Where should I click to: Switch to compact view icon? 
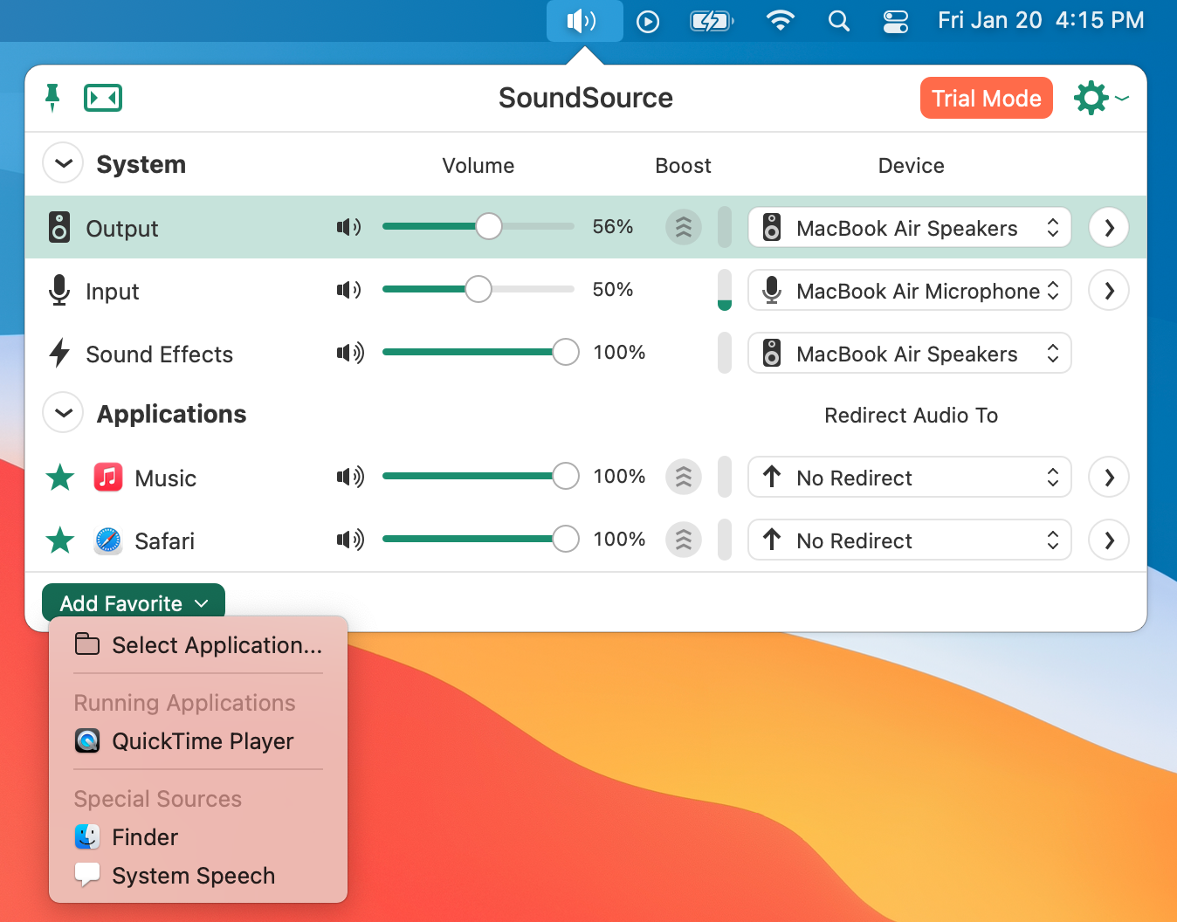coord(103,98)
